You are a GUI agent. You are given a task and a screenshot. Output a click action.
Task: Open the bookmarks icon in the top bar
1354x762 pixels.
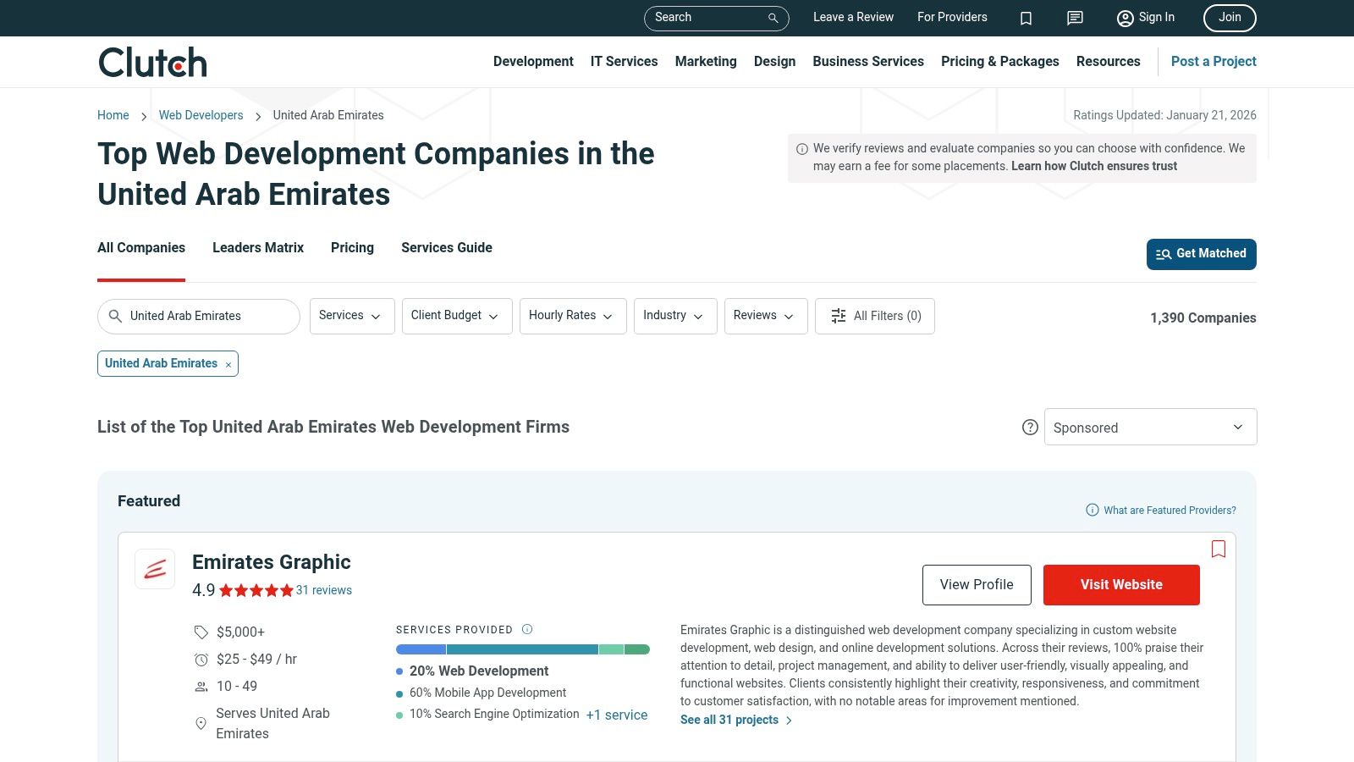click(1026, 18)
